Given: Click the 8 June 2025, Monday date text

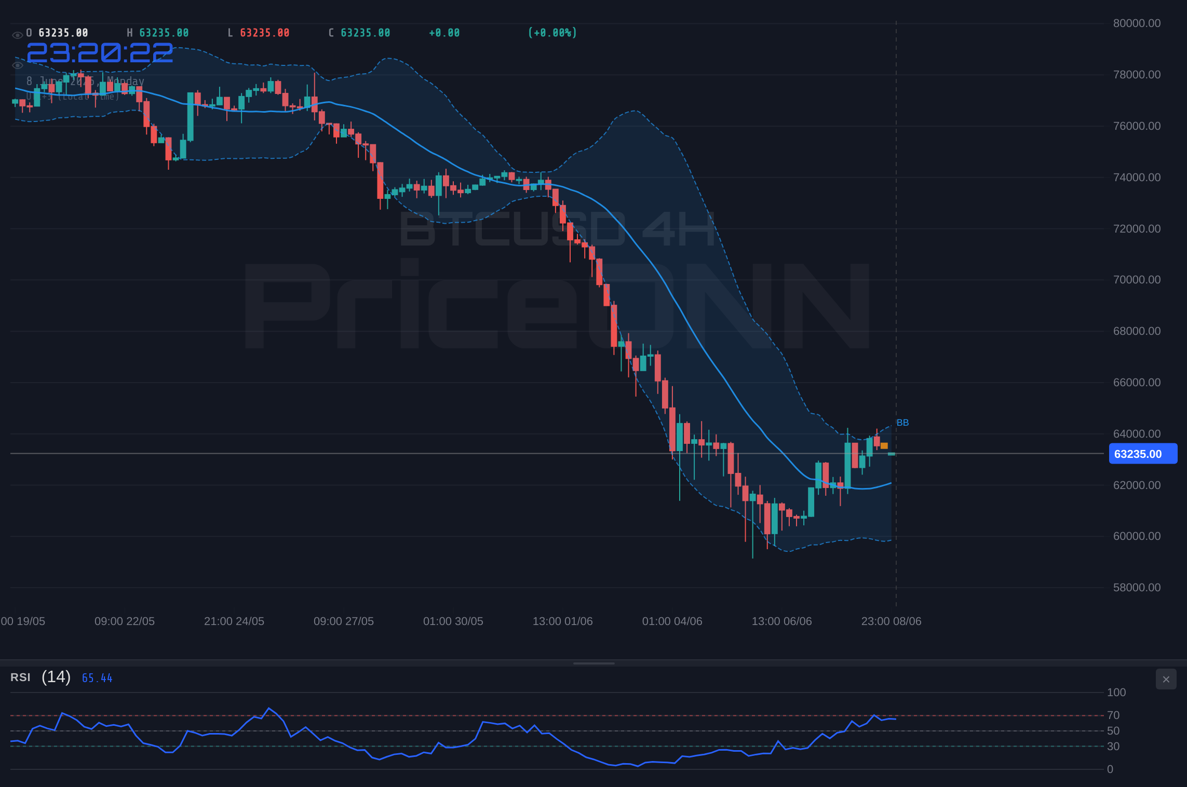Looking at the screenshot, I should click(x=86, y=81).
